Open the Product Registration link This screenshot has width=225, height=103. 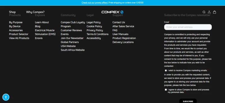point(124,38)
